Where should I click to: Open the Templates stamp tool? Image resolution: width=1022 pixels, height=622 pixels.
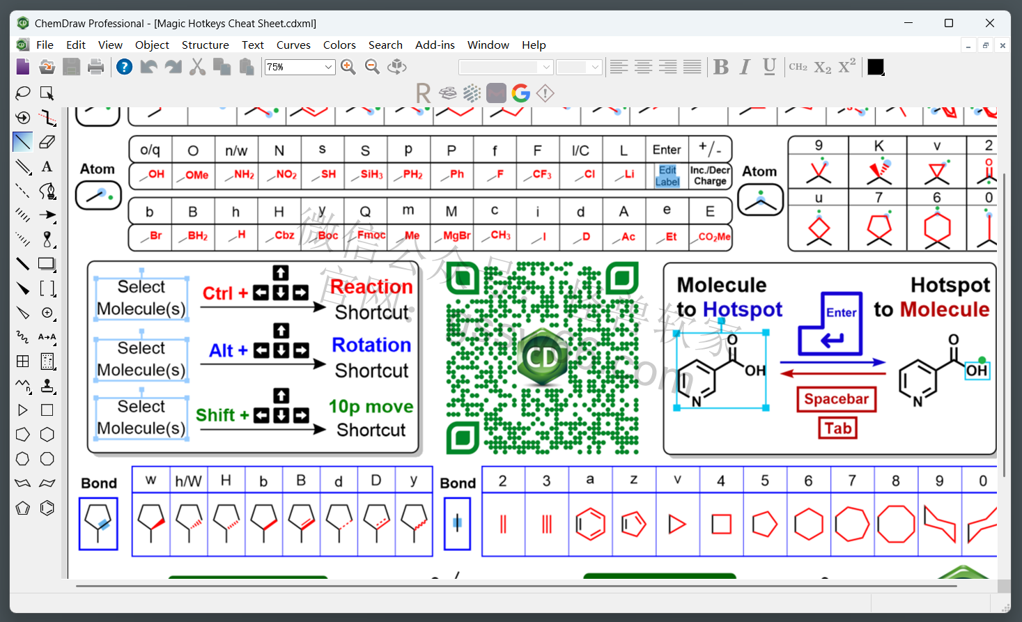click(x=47, y=386)
